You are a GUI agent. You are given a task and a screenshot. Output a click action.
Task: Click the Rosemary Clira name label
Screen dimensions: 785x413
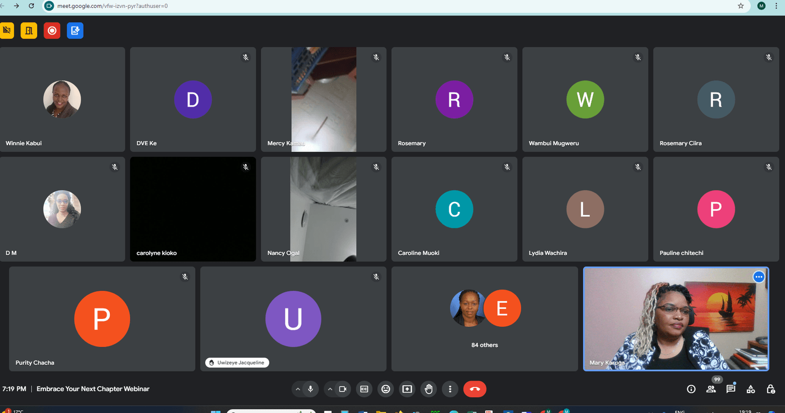click(681, 143)
